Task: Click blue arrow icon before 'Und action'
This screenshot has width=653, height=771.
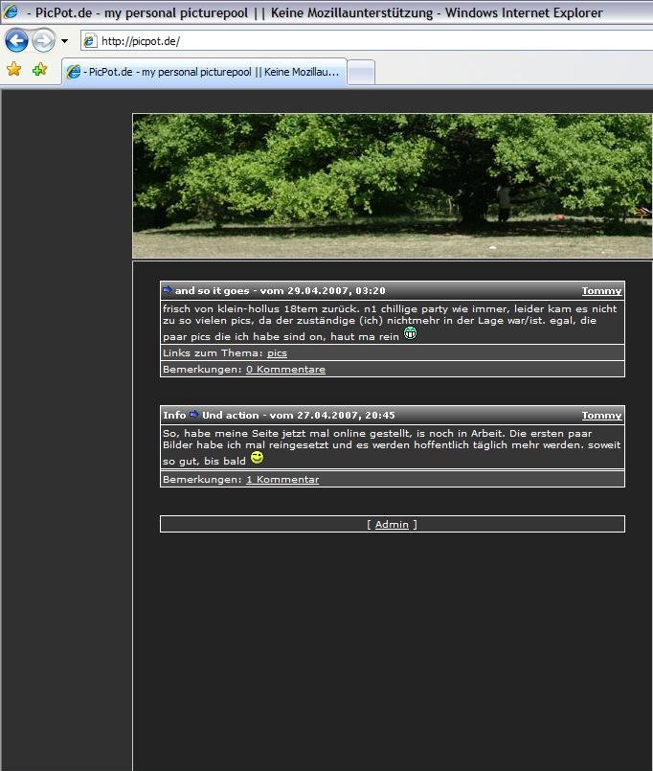Action: tap(194, 415)
